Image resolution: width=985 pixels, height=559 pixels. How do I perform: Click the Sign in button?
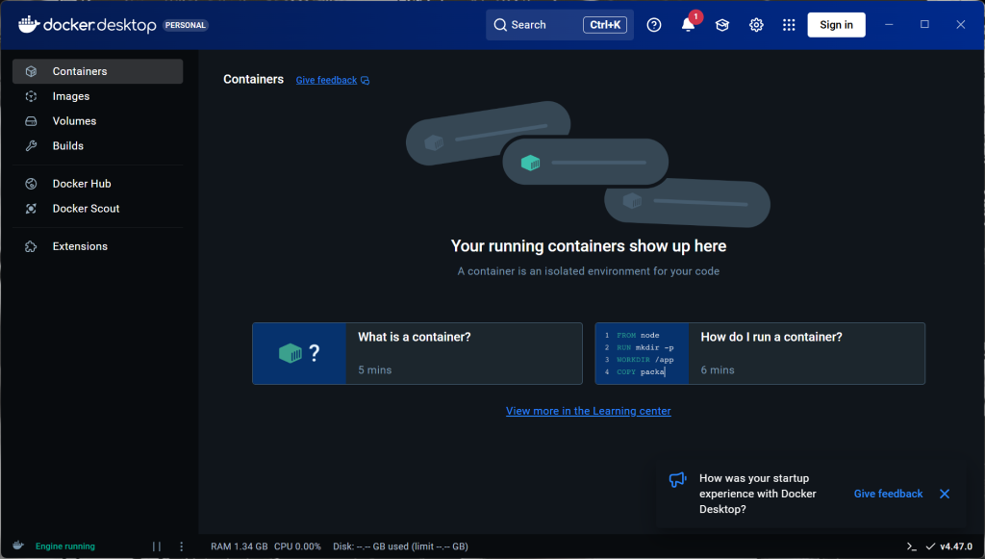click(836, 25)
